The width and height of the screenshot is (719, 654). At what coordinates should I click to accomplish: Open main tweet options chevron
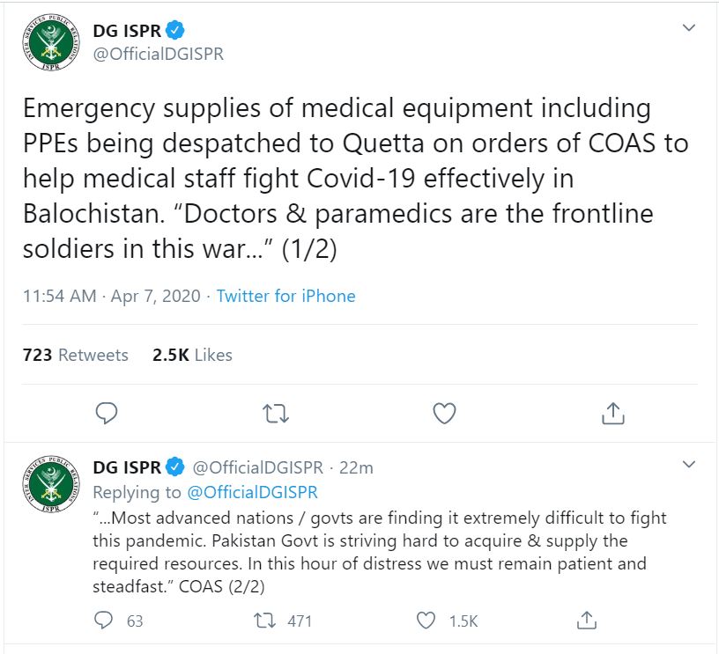click(x=689, y=28)
